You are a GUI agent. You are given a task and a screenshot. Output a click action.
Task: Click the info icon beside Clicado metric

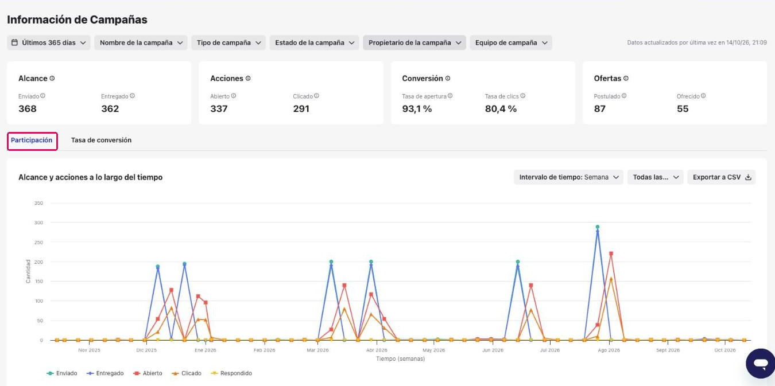tap(316, 96)
